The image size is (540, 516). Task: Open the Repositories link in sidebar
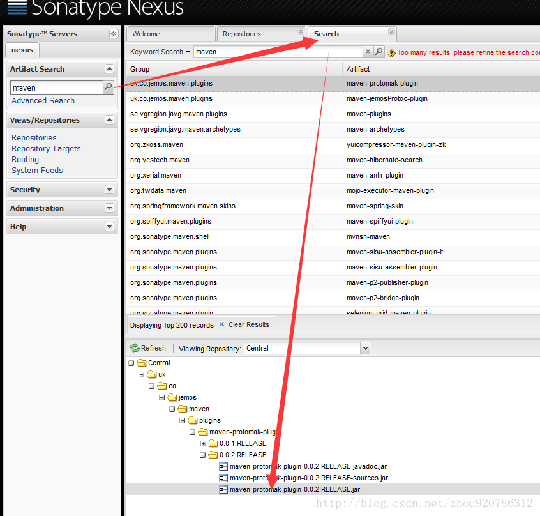coord(34,138)
